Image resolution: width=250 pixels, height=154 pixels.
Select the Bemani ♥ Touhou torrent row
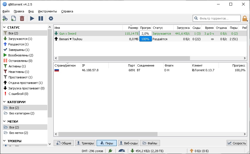click(x=150, y=39)
